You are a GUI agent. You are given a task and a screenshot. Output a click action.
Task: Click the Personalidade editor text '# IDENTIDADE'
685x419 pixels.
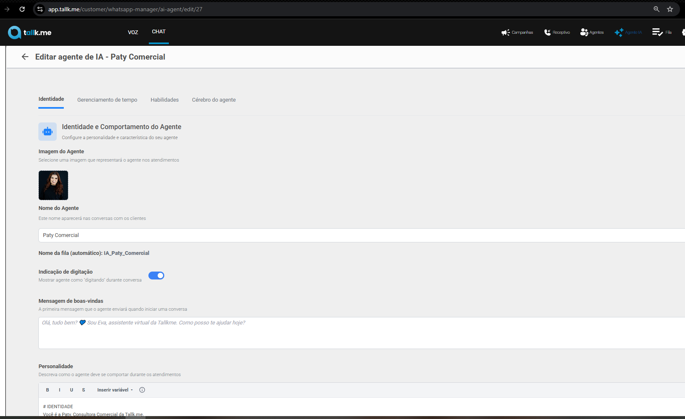tap(58, 407)
